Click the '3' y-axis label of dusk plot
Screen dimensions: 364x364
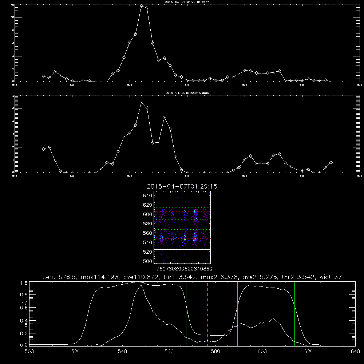[13, 134]
